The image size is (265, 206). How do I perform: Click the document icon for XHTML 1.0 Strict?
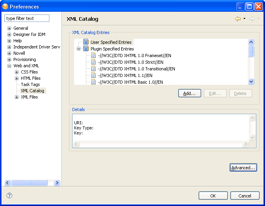tap(93, 62)
